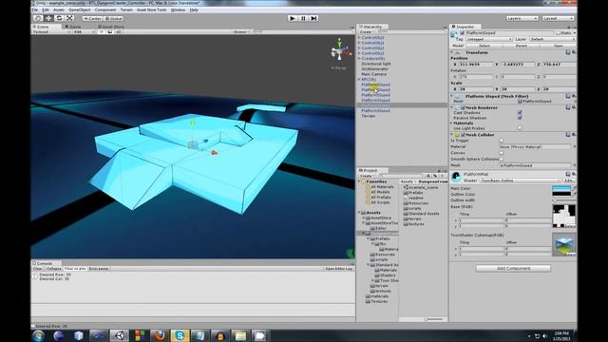
Task: Toggle the Center pivot mode button
Action: (92, 19)
